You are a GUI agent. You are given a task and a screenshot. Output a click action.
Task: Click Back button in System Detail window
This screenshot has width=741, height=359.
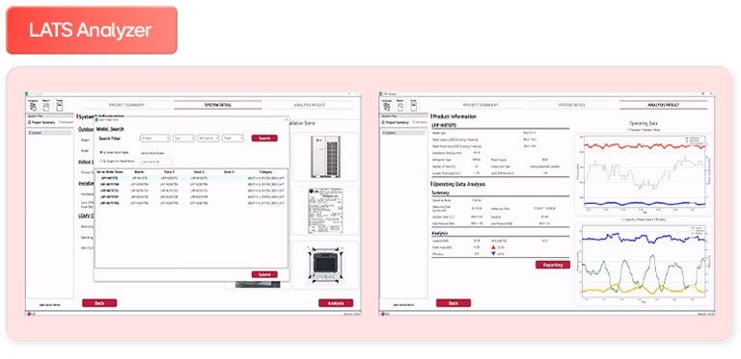[99, 303]
